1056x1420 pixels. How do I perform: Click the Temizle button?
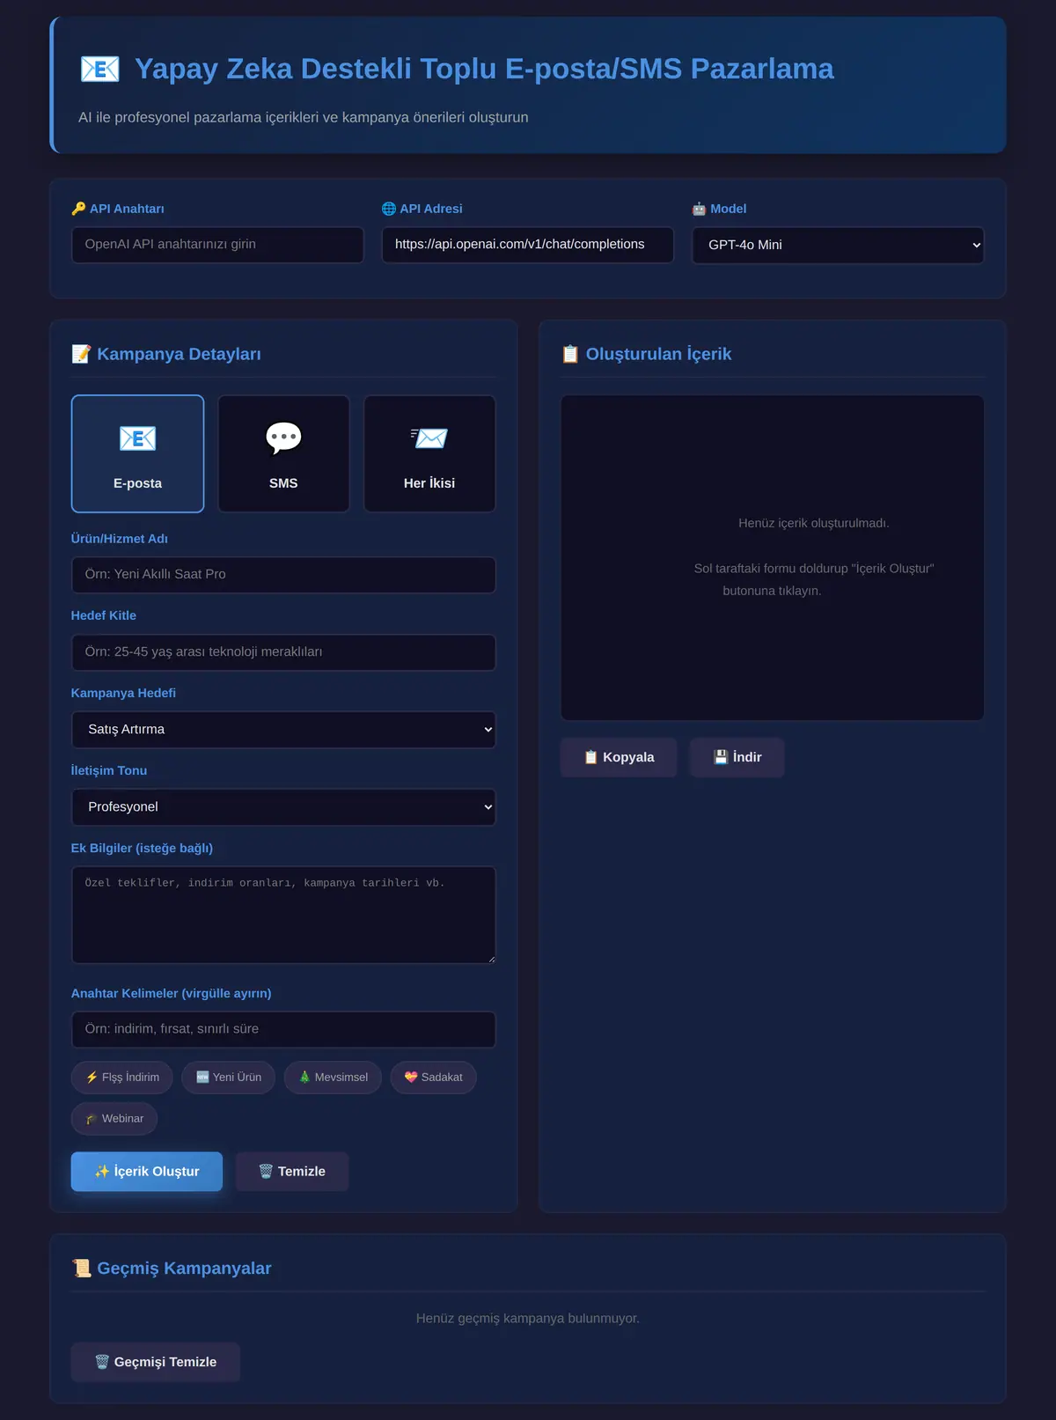(292, 1172)
